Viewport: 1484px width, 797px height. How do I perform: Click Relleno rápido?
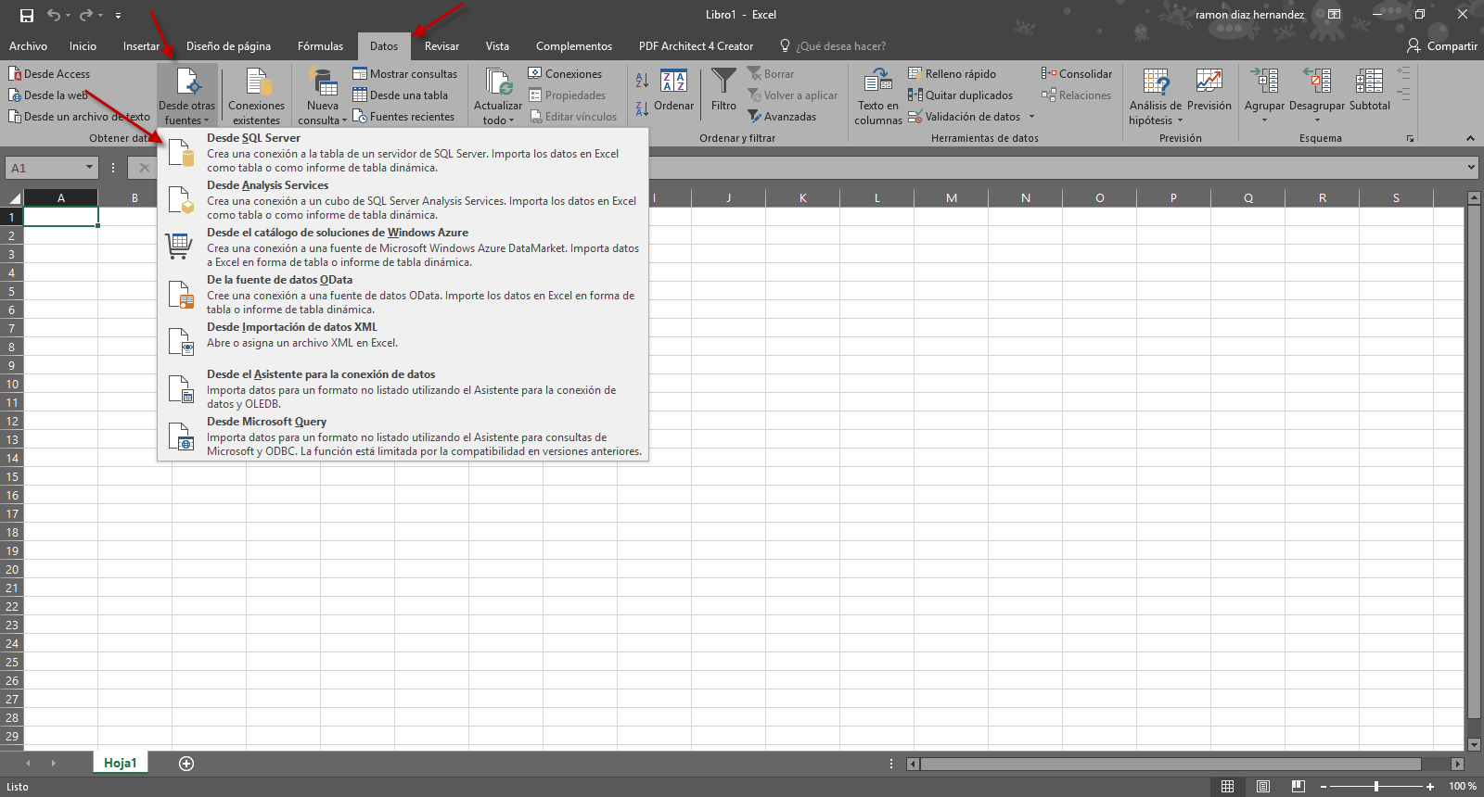click(x=952, y=74)
